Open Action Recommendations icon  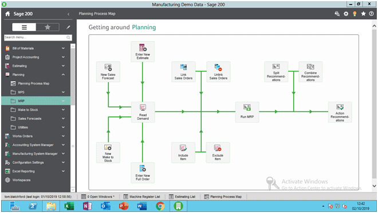[x=340, y=112]
